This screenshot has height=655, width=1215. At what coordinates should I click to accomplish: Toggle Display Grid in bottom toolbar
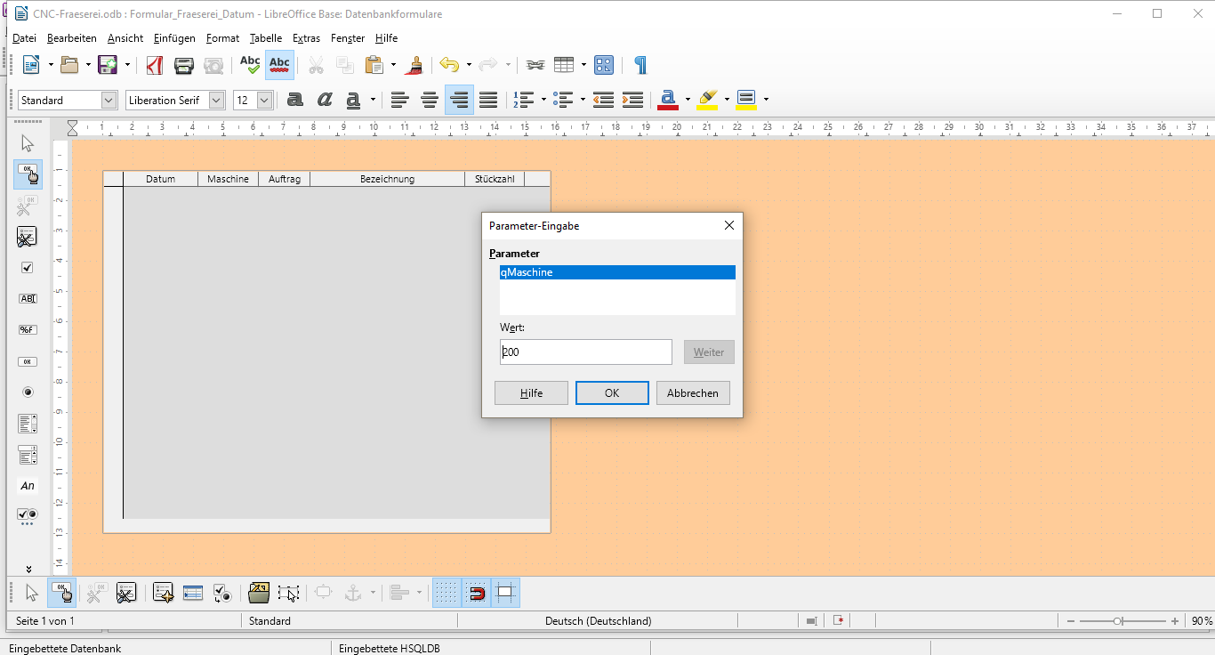click(x=447, y=593)
